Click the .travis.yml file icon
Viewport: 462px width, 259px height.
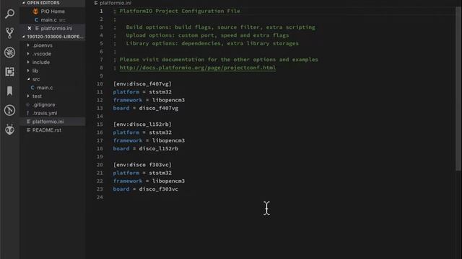27,113
